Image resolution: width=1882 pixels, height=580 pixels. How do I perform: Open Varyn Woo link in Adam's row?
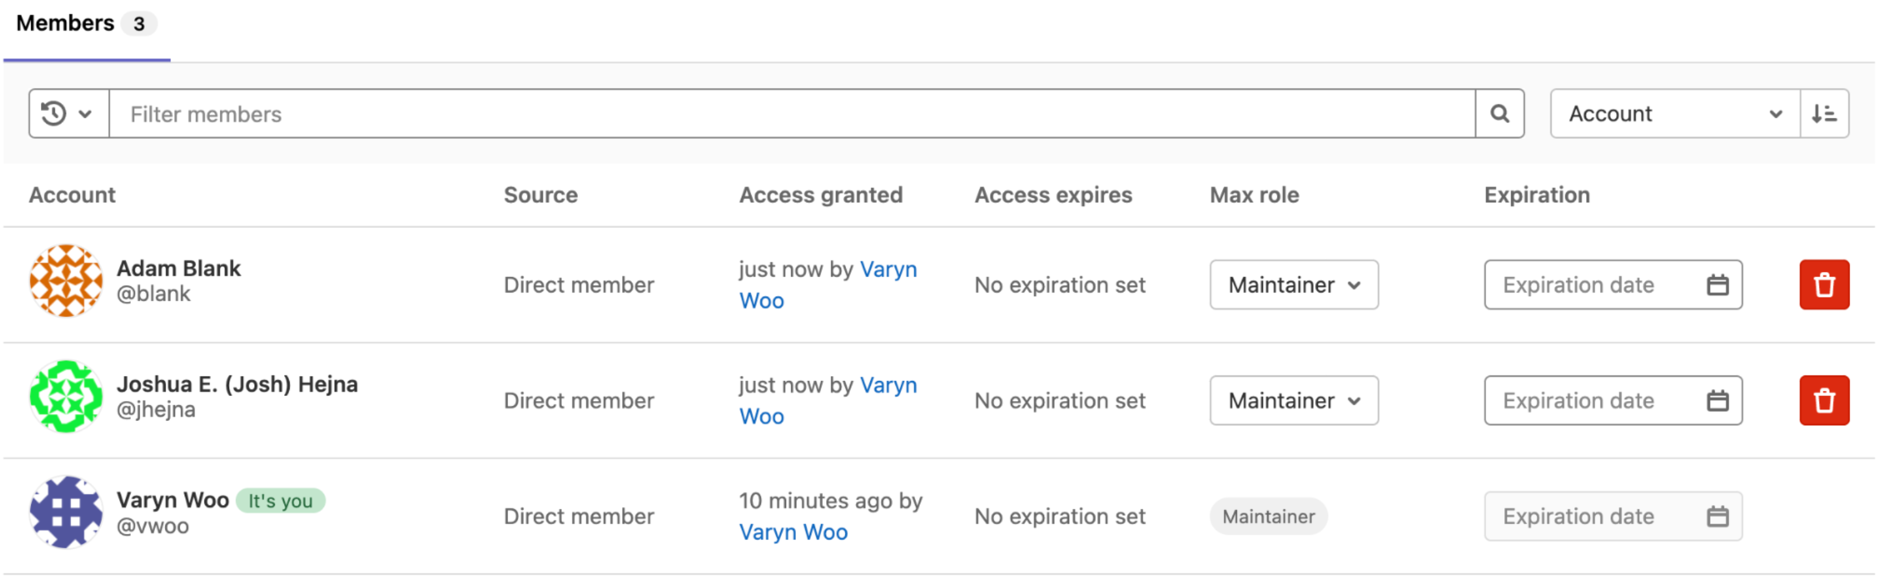pyautogui.click(x=828, y=284)
